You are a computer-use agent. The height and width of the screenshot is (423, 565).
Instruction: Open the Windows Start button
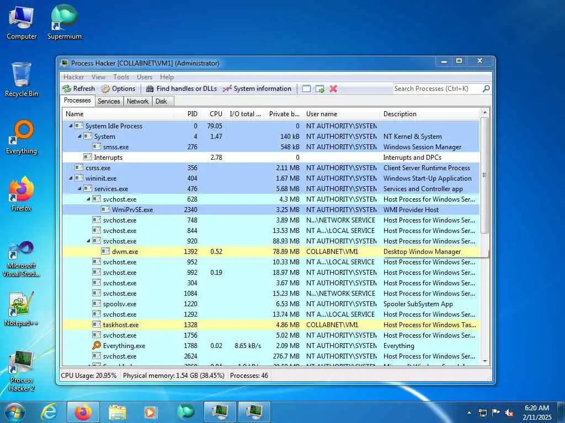pos(14,413)
